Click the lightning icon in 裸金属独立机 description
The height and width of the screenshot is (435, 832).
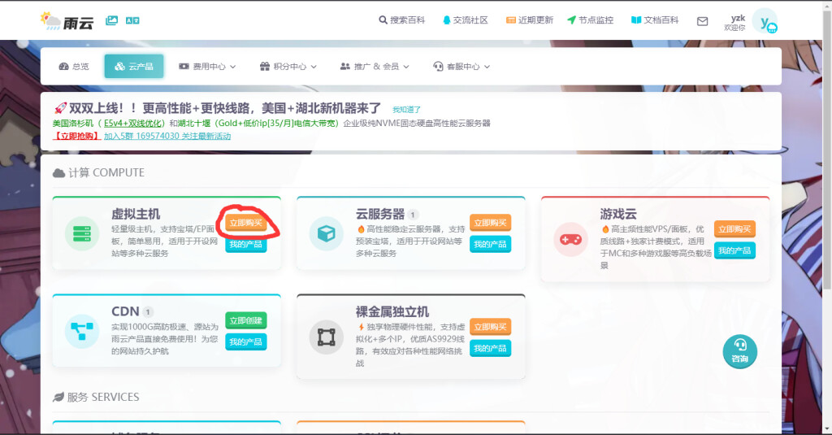tap(361, 327)
